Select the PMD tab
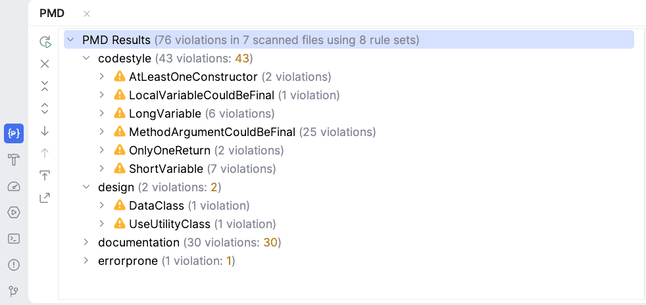 pyautogui.click(x=52, y=13)
